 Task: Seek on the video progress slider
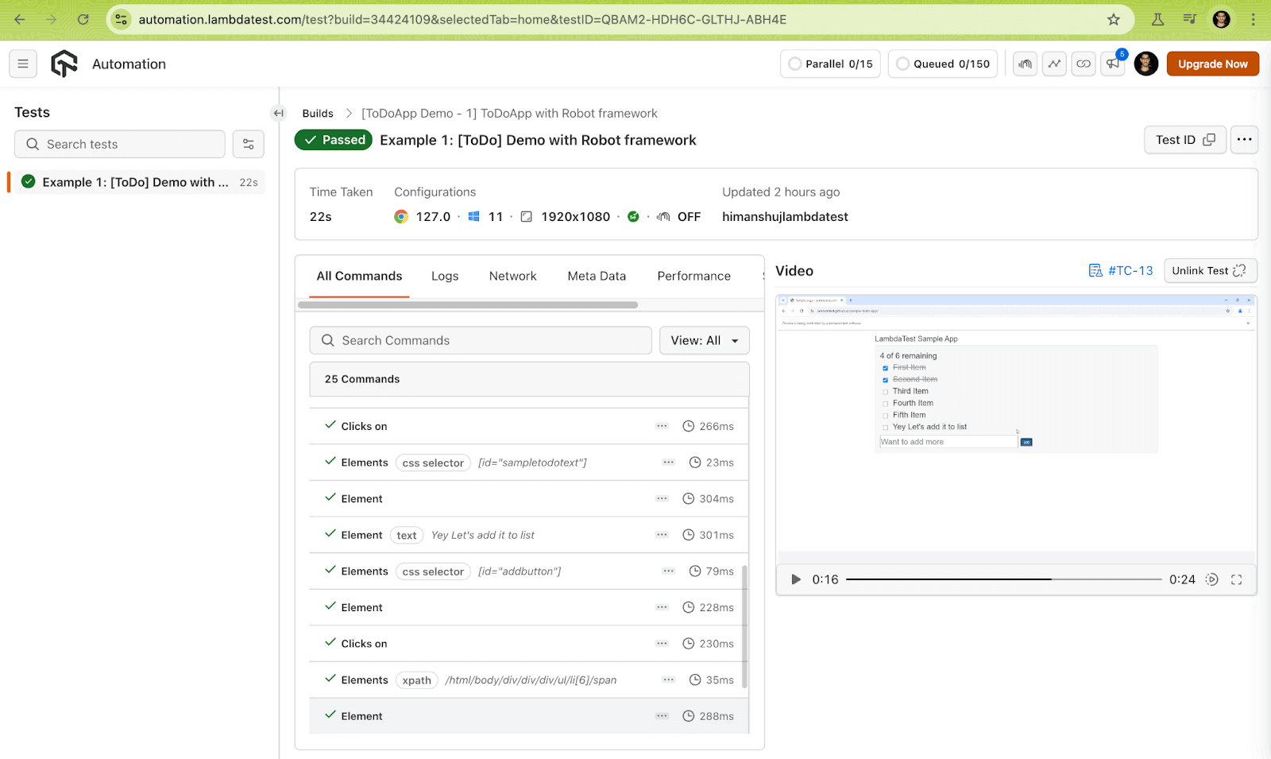pos(1003,579)
